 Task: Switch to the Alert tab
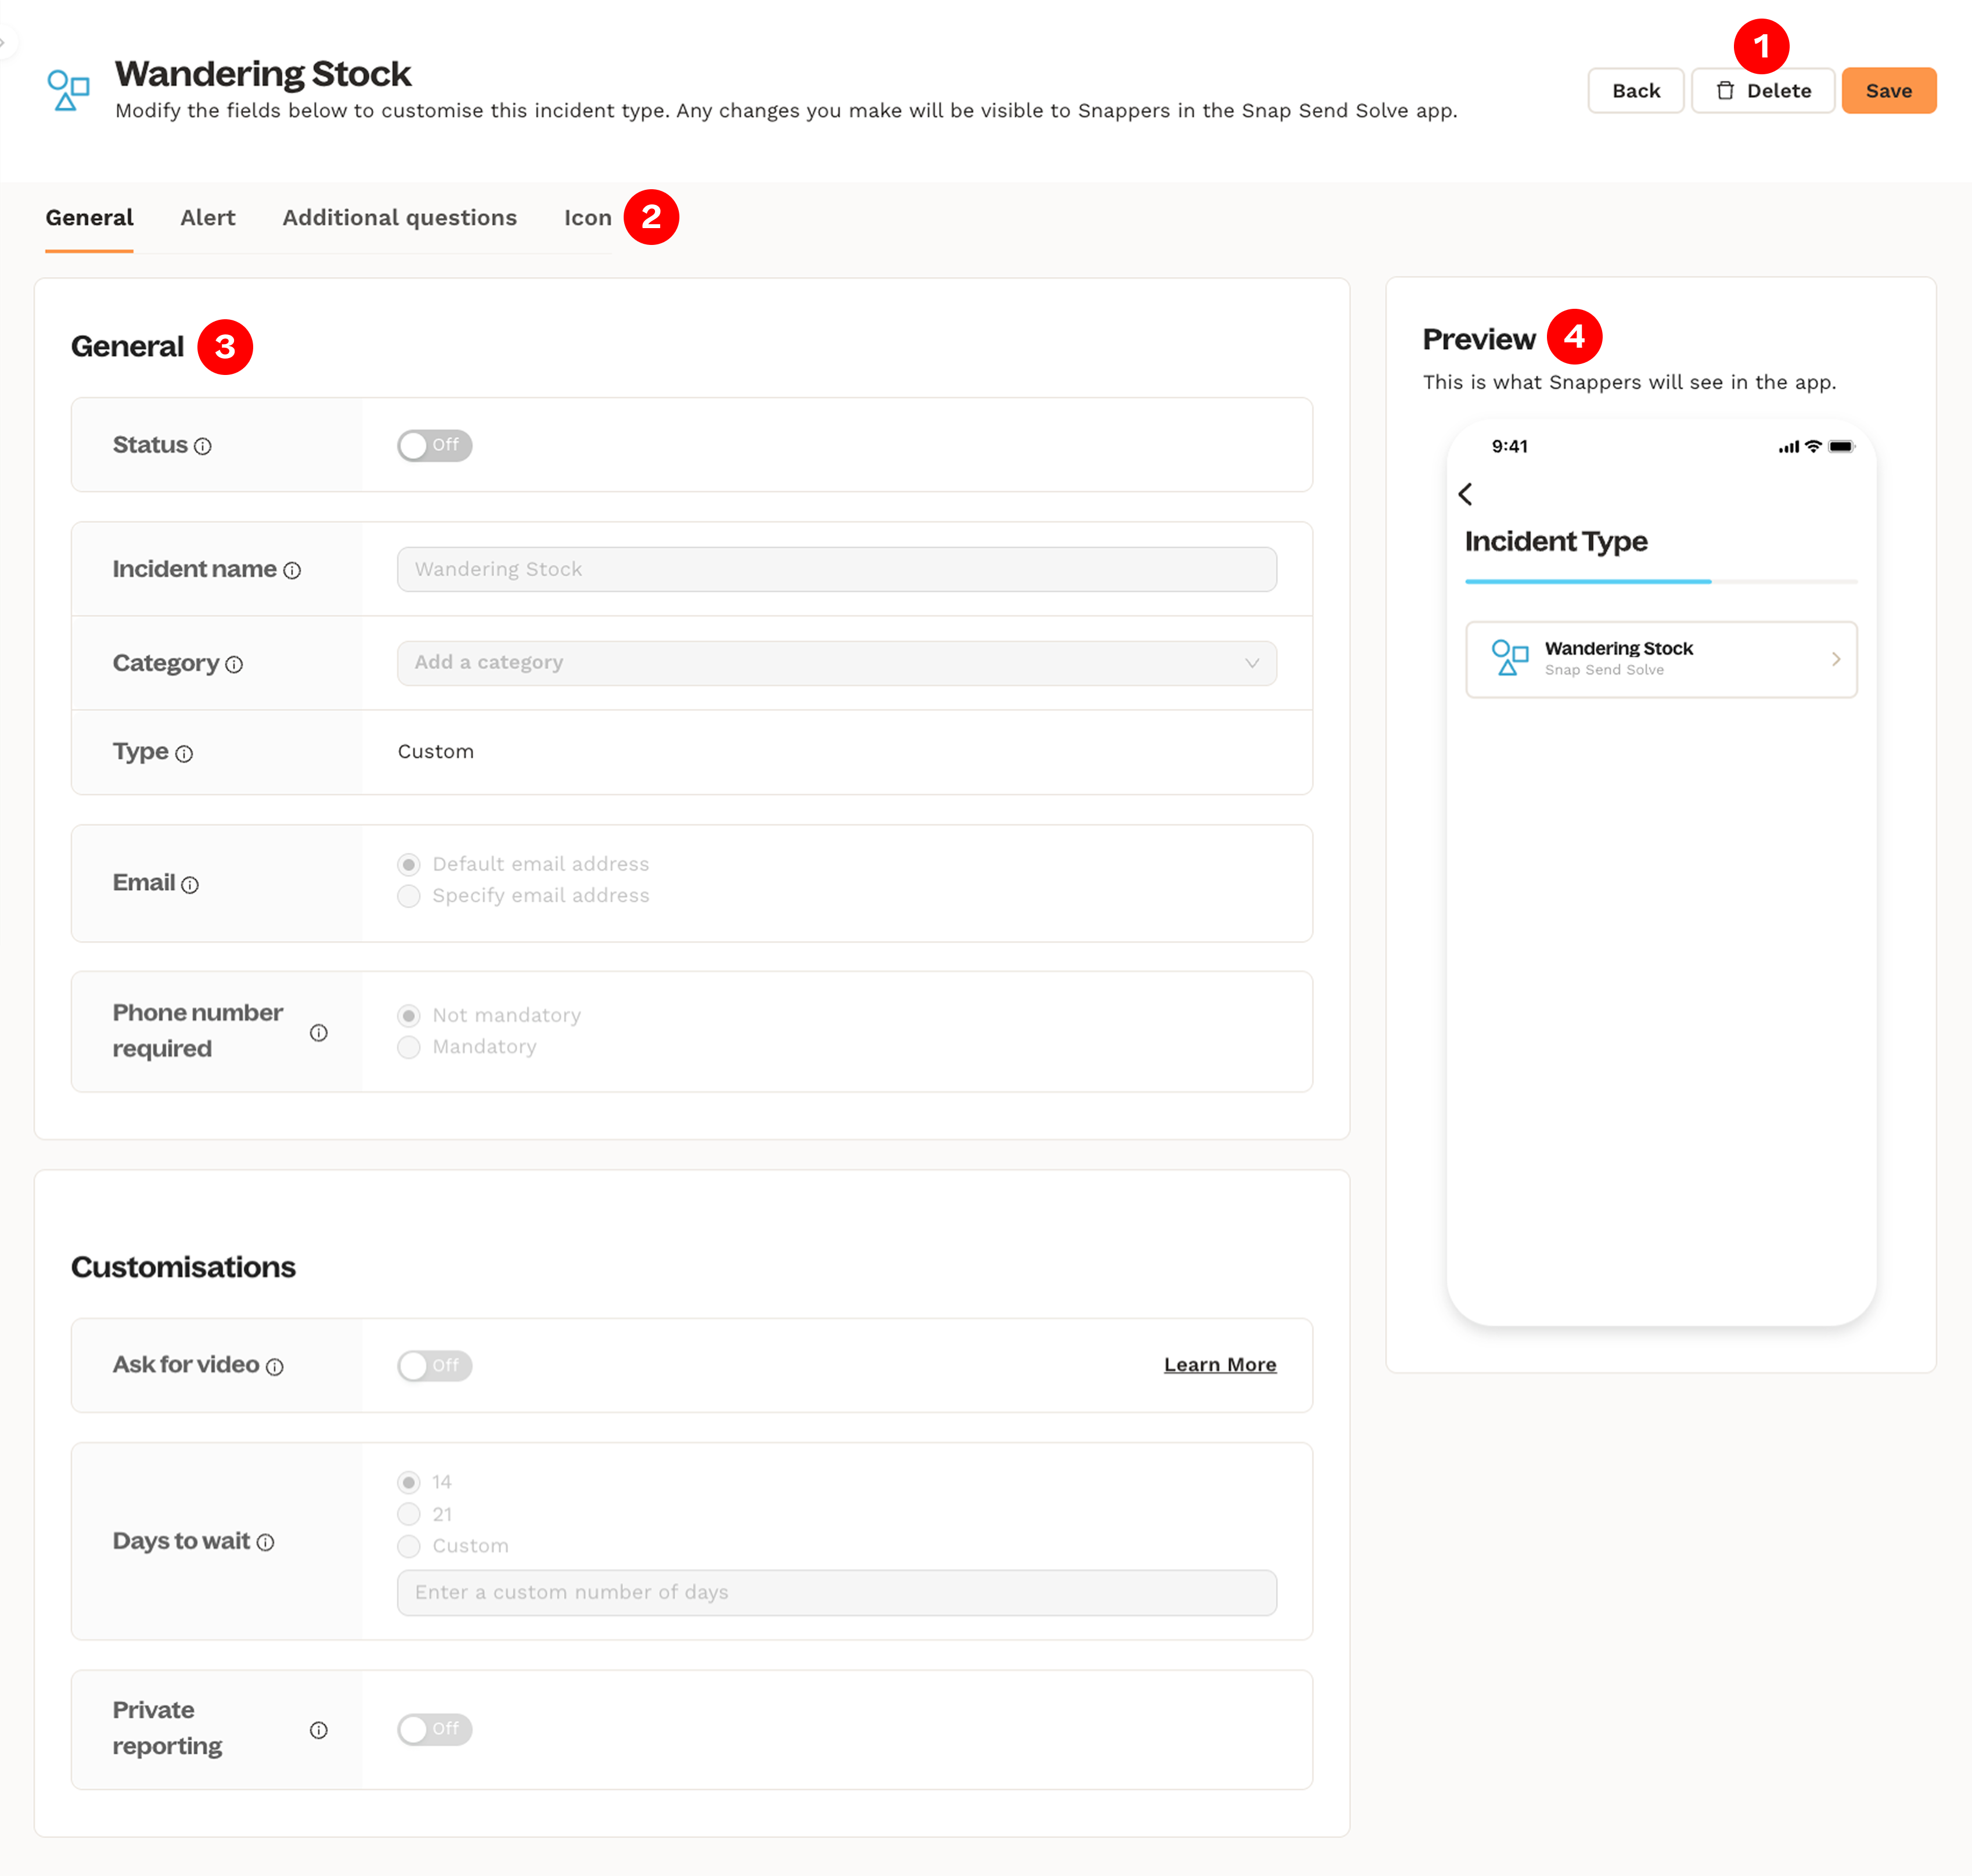coord(207,218)
